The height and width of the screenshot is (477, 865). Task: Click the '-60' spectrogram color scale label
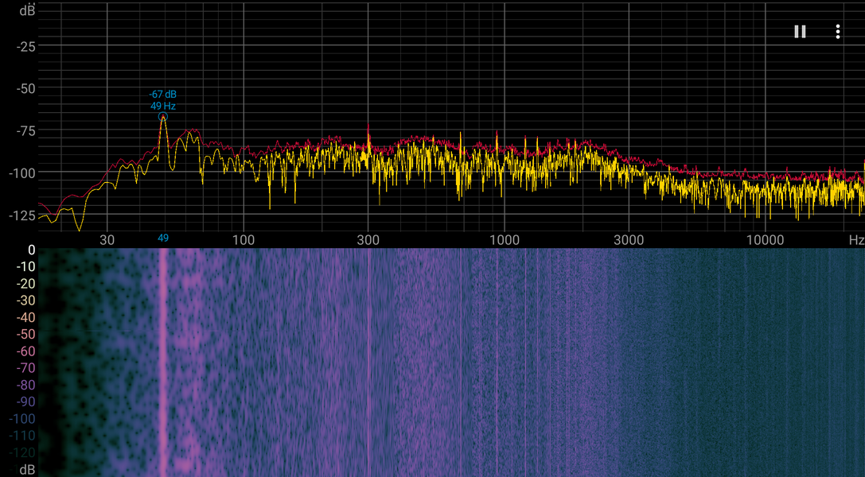(25, 351)
